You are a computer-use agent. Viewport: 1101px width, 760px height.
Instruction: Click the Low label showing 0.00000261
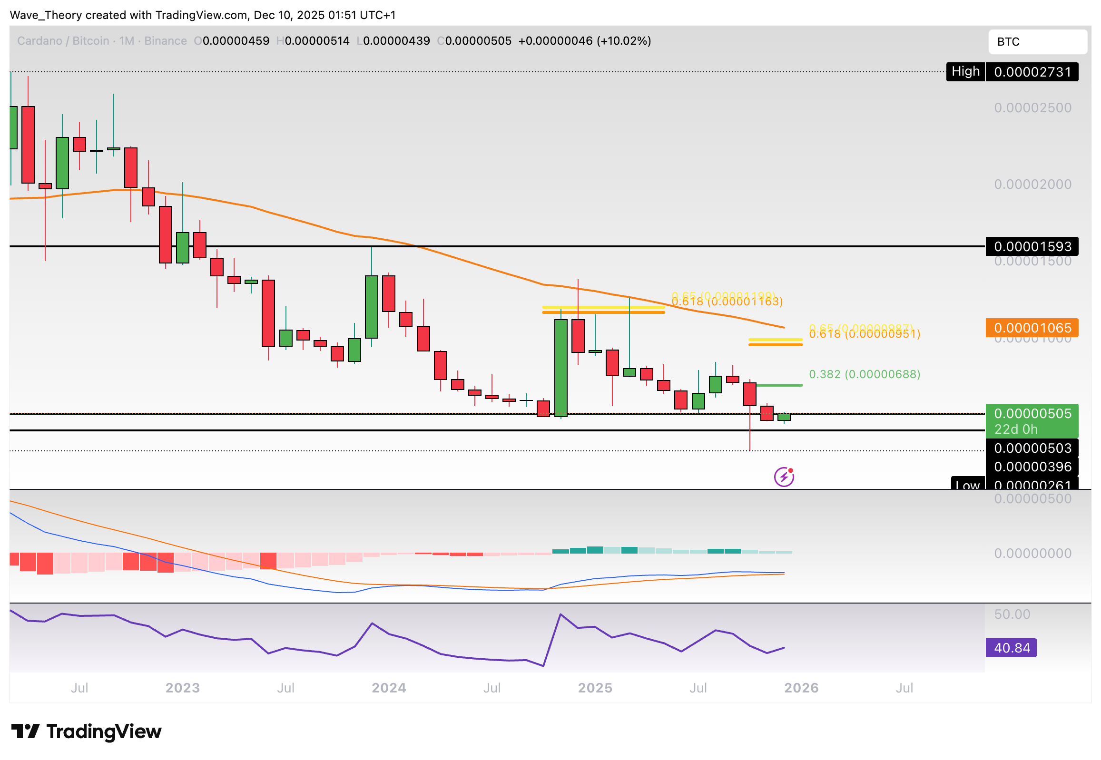click(x=967, y=485)
